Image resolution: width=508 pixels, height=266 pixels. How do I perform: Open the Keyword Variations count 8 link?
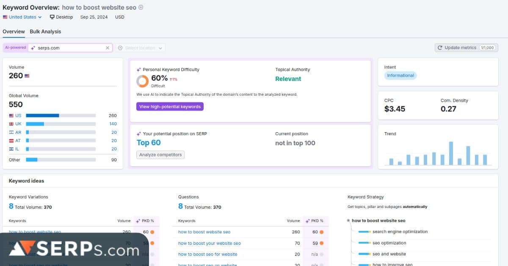pyautogui.click(x=11, y=206)
